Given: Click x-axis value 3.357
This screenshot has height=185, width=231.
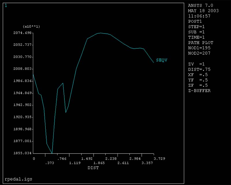Looking at the screenshot, I should (x=147, y=163).
